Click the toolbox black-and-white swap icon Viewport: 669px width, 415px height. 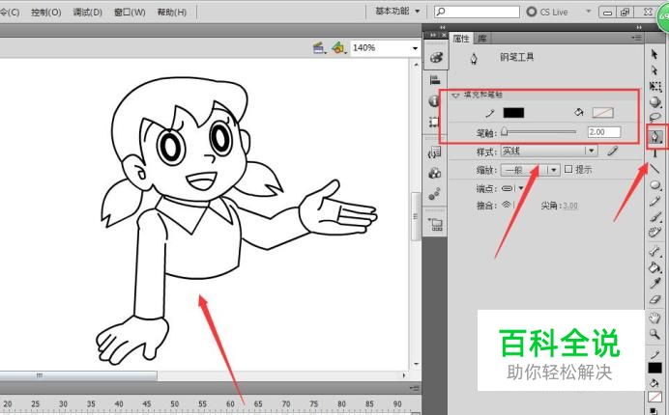point(654,411)
